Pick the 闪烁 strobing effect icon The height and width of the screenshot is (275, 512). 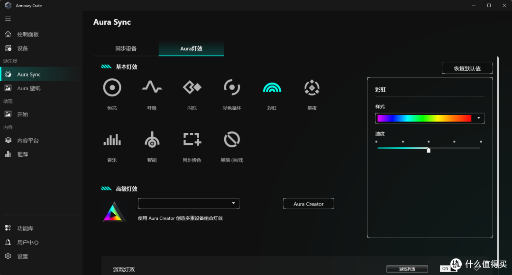coord(192,87)
